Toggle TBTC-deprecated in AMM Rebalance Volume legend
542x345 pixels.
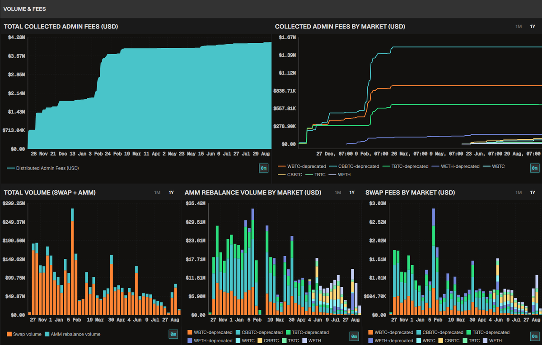307,332
